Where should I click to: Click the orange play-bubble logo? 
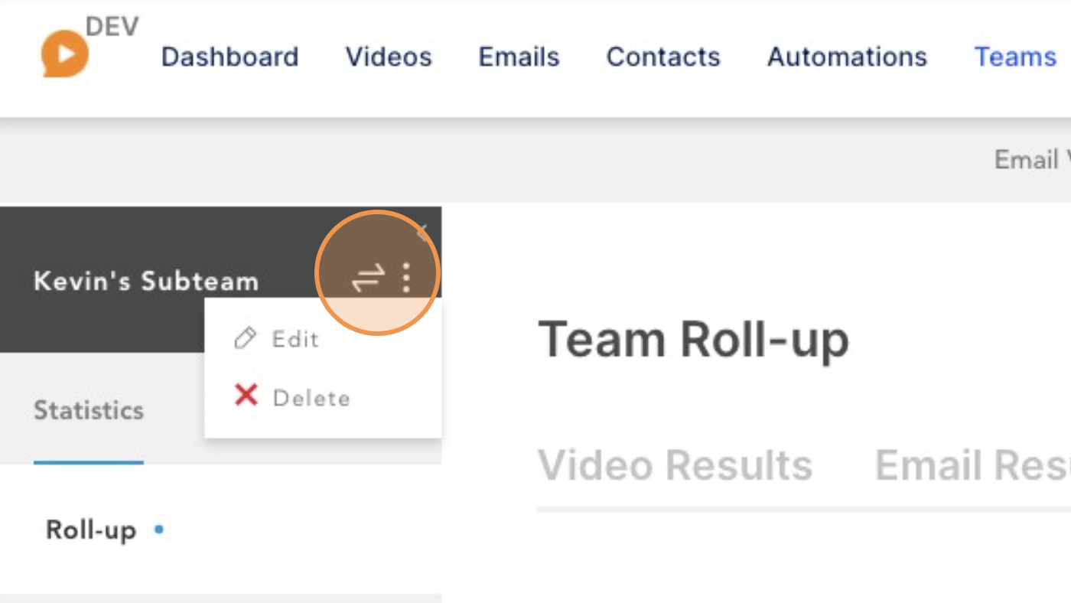[65, 54]
